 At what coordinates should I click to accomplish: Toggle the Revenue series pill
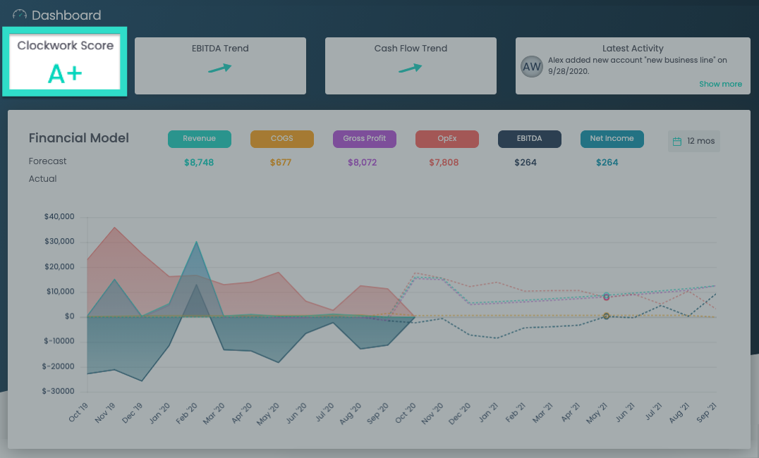click(200, 139)
